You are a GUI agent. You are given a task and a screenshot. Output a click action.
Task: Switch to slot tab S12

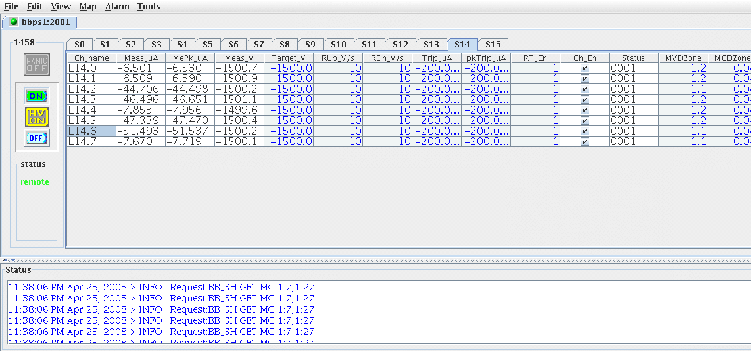(400, 44)
